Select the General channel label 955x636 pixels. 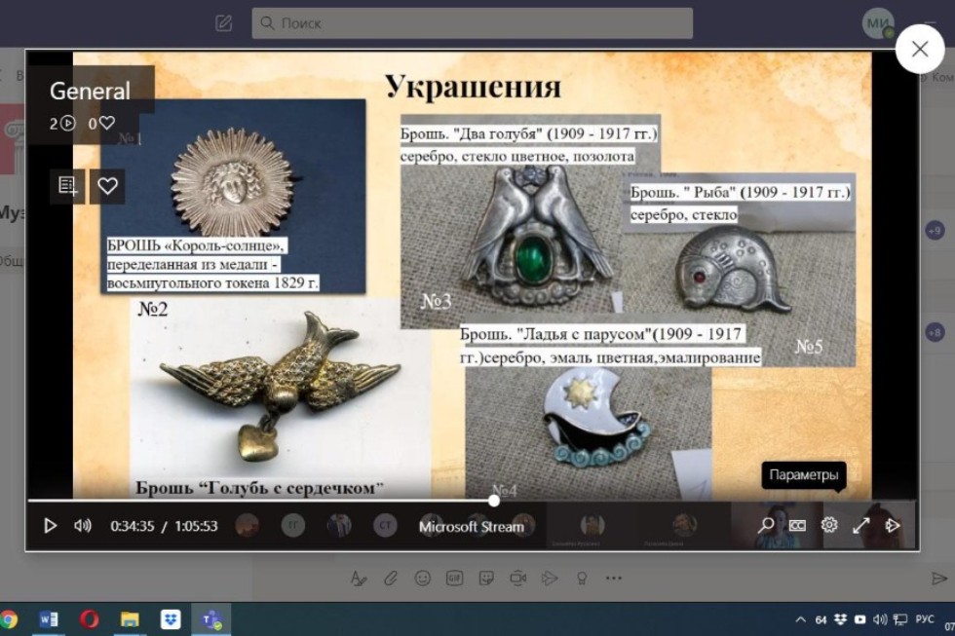(x=90, y=91)
